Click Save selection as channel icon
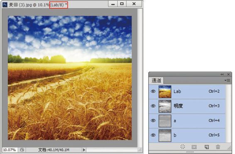This screenshot has width=235, height=154. (x=194, y=147)
